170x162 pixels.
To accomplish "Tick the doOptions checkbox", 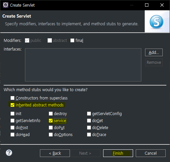I will click(x=51, y=135).
